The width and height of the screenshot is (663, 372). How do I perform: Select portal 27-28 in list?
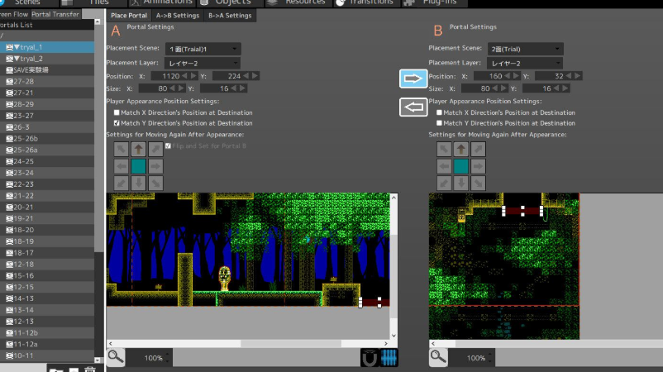pos(47,81)
